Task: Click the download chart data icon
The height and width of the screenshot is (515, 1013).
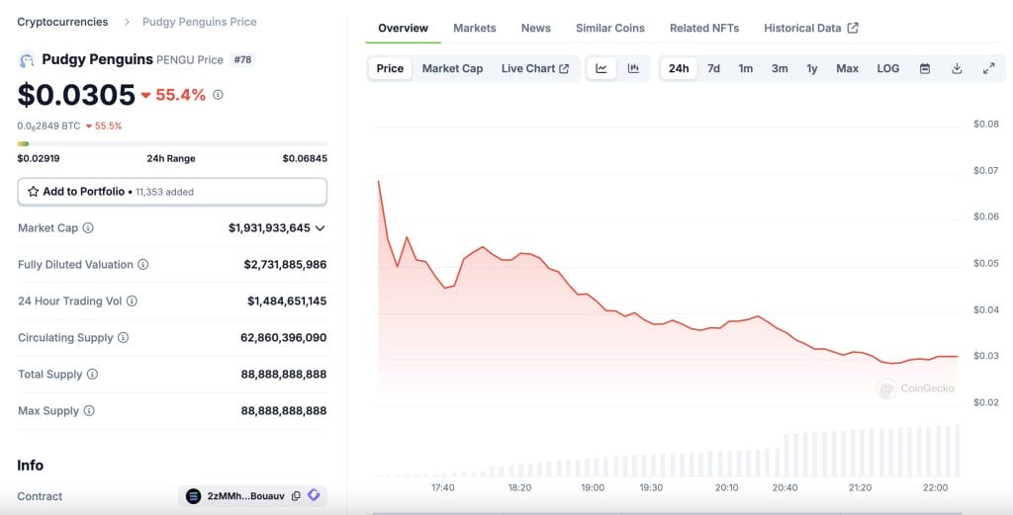Action: (957, 68)
